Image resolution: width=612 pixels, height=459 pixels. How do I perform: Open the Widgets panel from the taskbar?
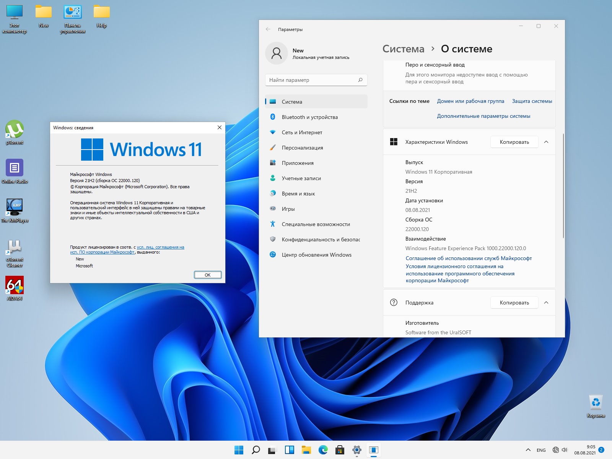pos(289,450)
